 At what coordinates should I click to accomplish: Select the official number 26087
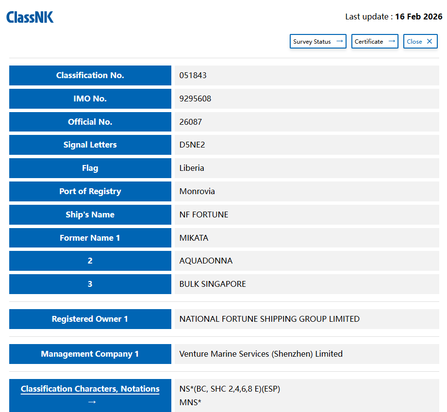tap(190, 122)
